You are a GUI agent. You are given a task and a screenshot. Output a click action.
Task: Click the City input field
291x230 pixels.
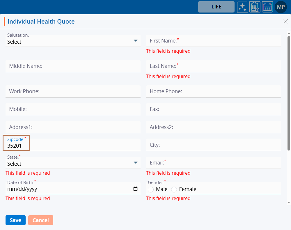tap(213, 145)
